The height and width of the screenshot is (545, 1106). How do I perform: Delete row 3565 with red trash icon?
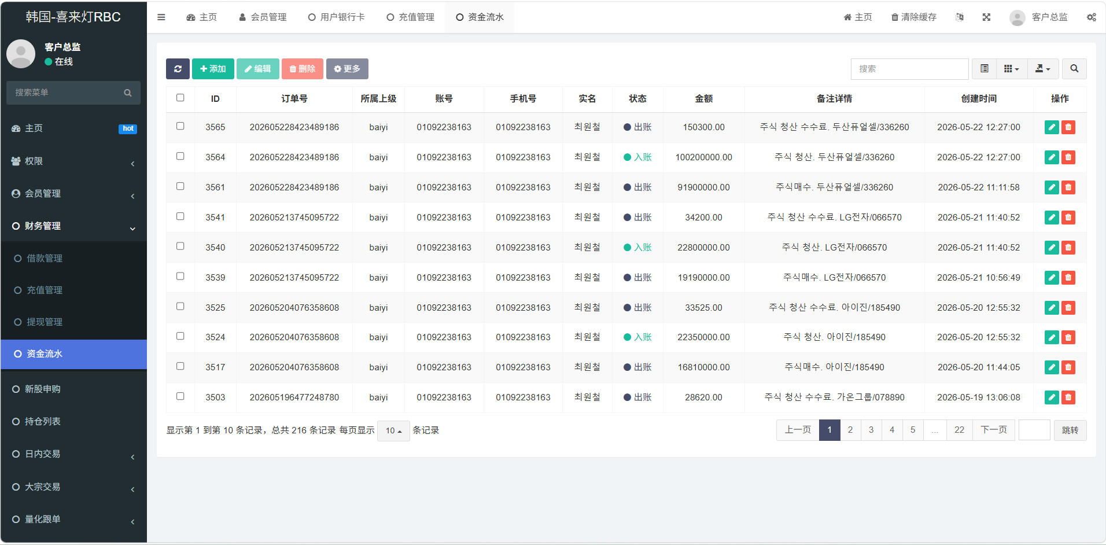(x=1068, y=127)
